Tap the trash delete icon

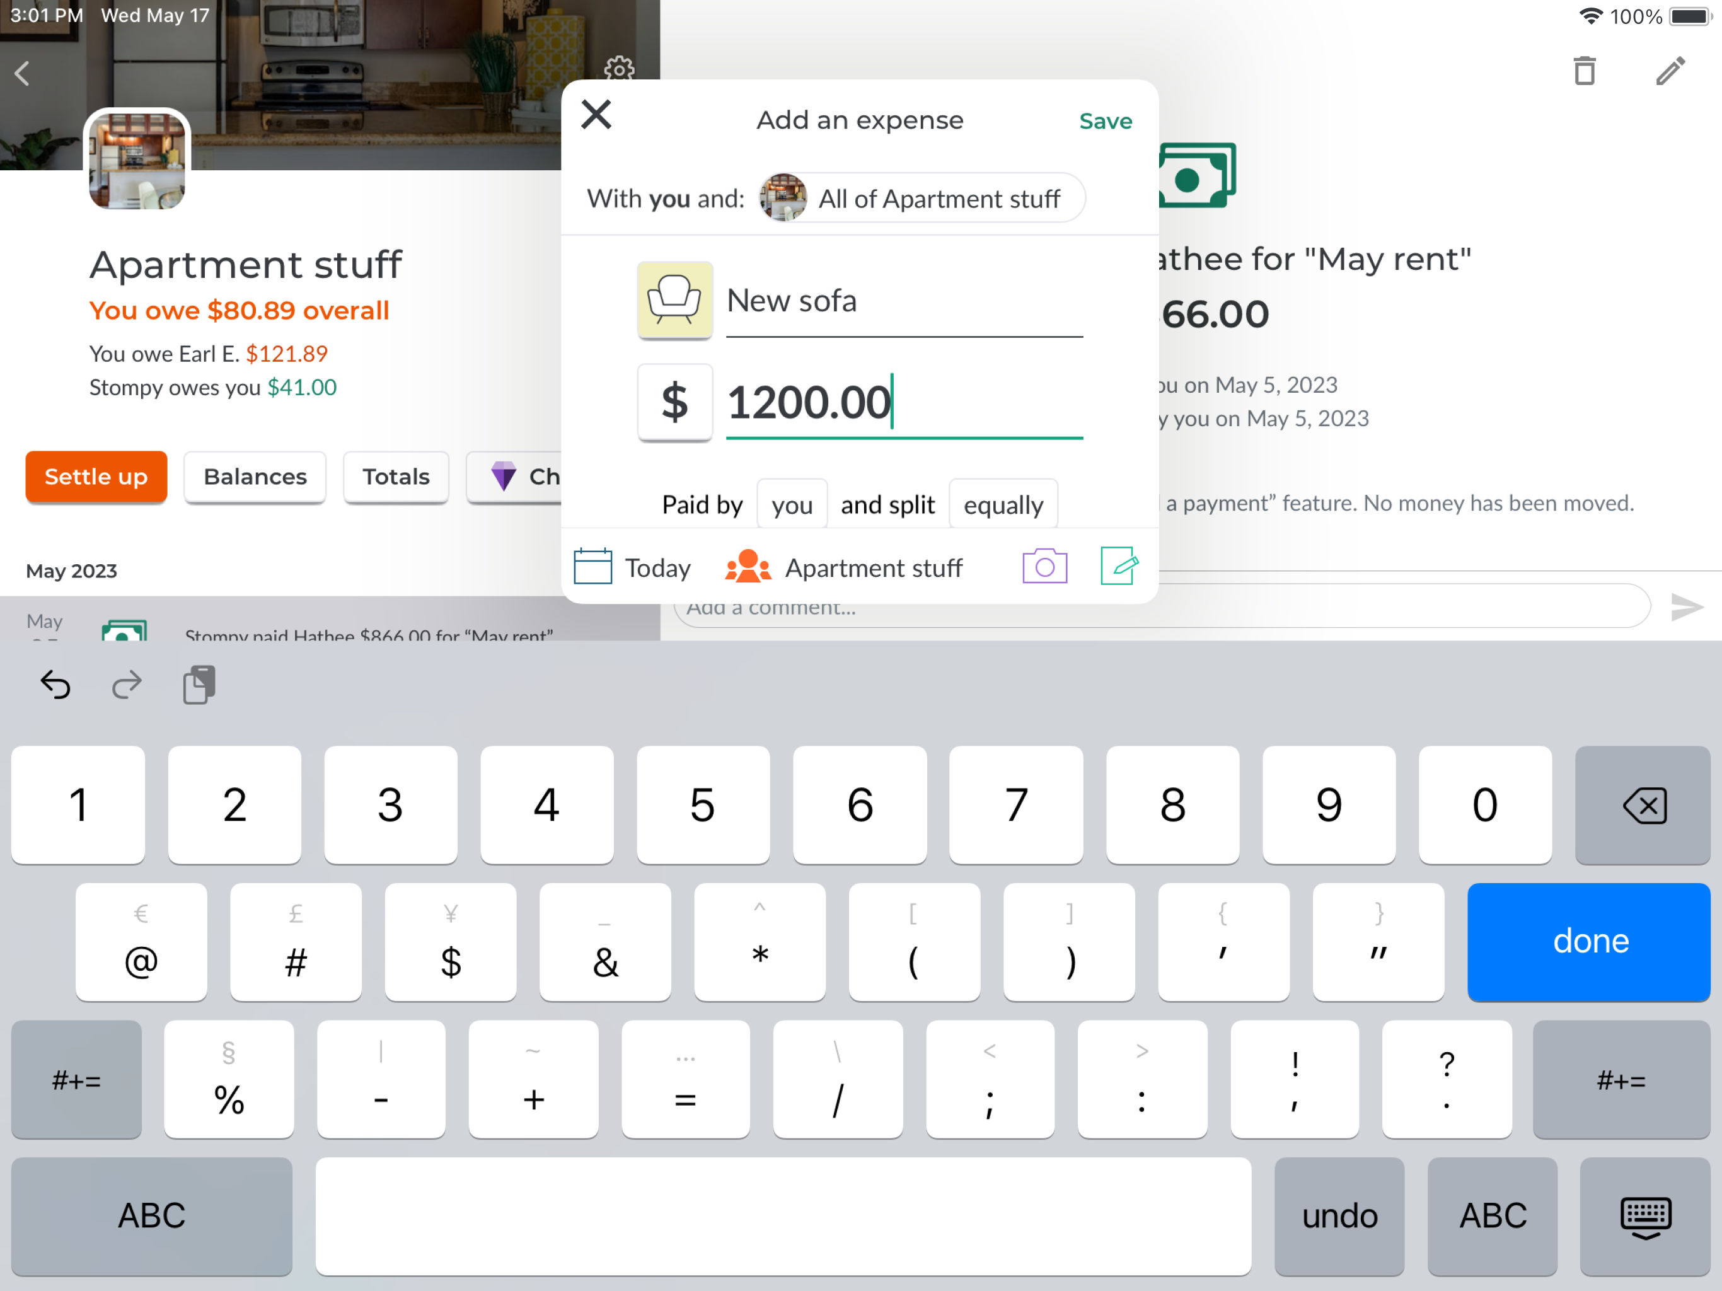(x=1584, y=71)
